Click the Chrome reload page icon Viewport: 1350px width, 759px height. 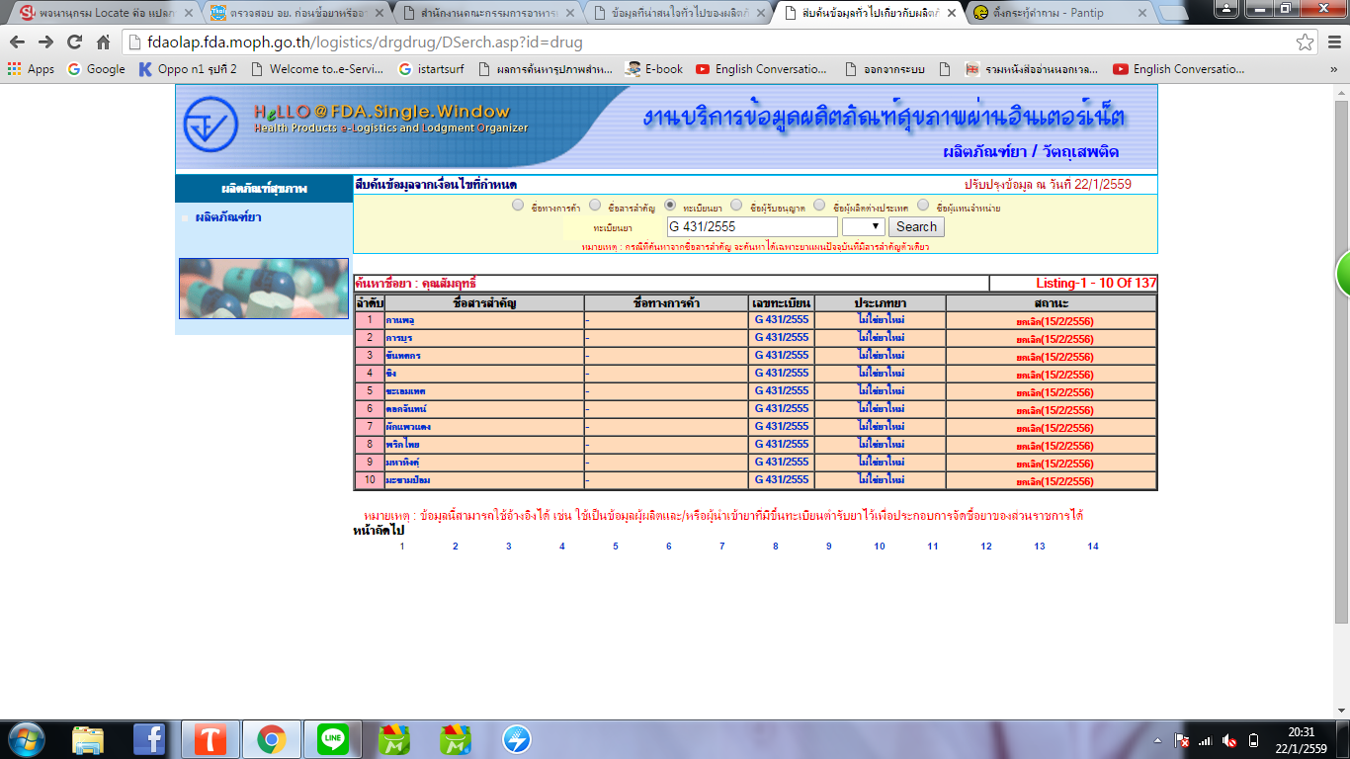74,42
